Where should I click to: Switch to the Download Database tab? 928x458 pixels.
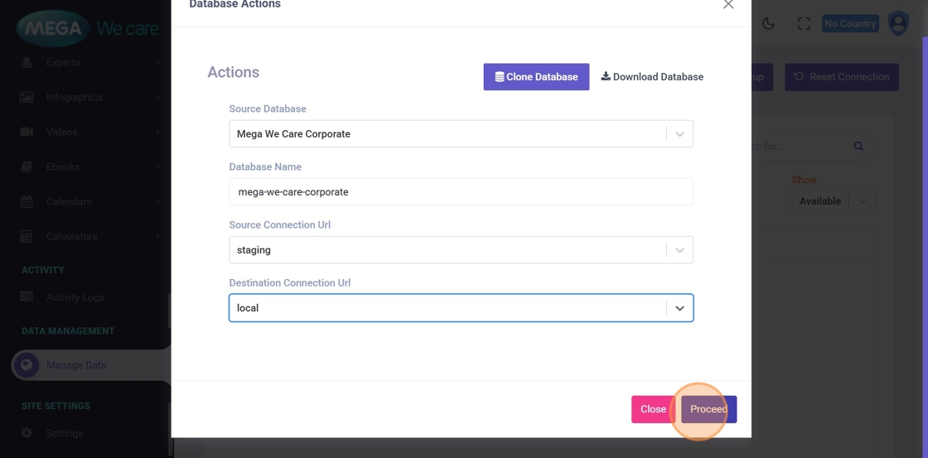pos(652,77)
